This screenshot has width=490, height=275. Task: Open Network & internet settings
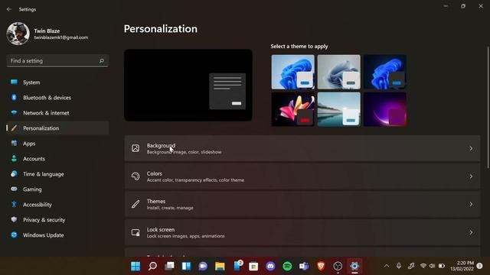(57, 113)
